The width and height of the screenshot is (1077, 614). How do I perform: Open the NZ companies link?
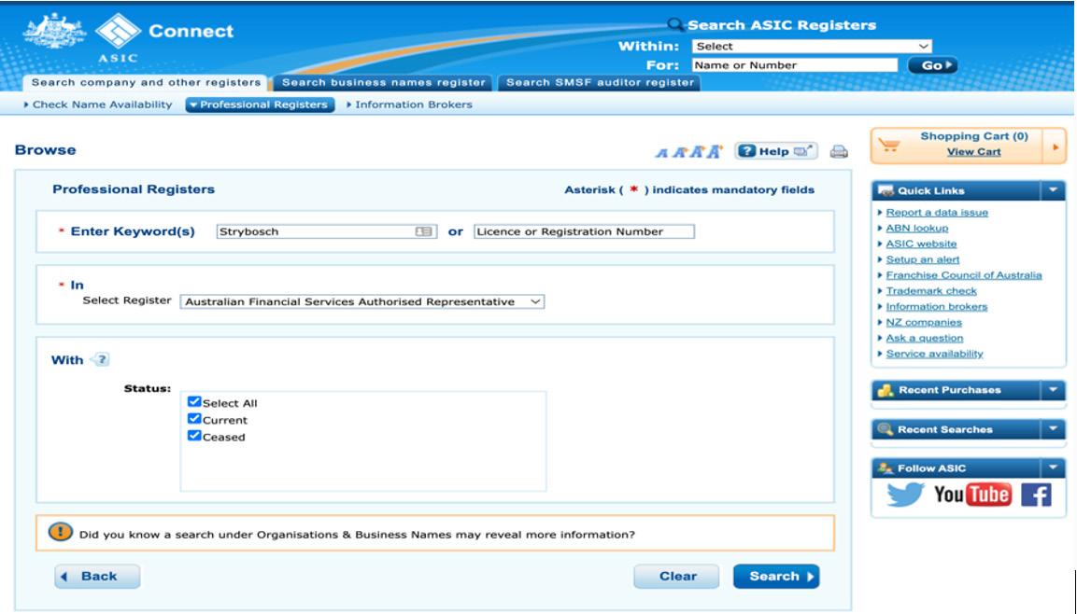924,323
